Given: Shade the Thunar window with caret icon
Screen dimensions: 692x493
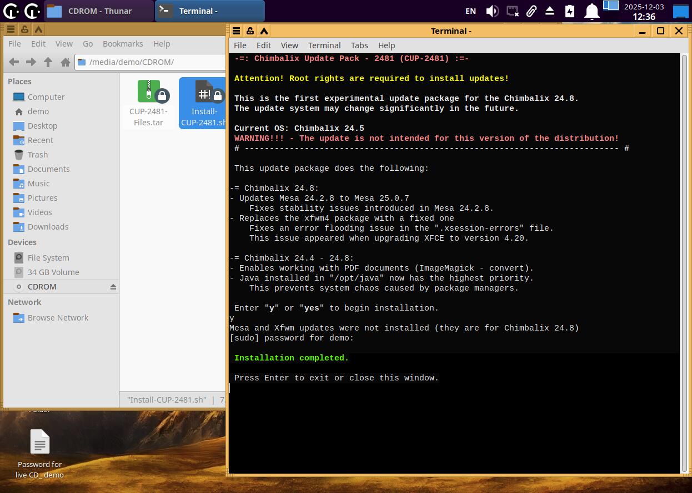Looking at the screenshot, I should coord(38,29).
